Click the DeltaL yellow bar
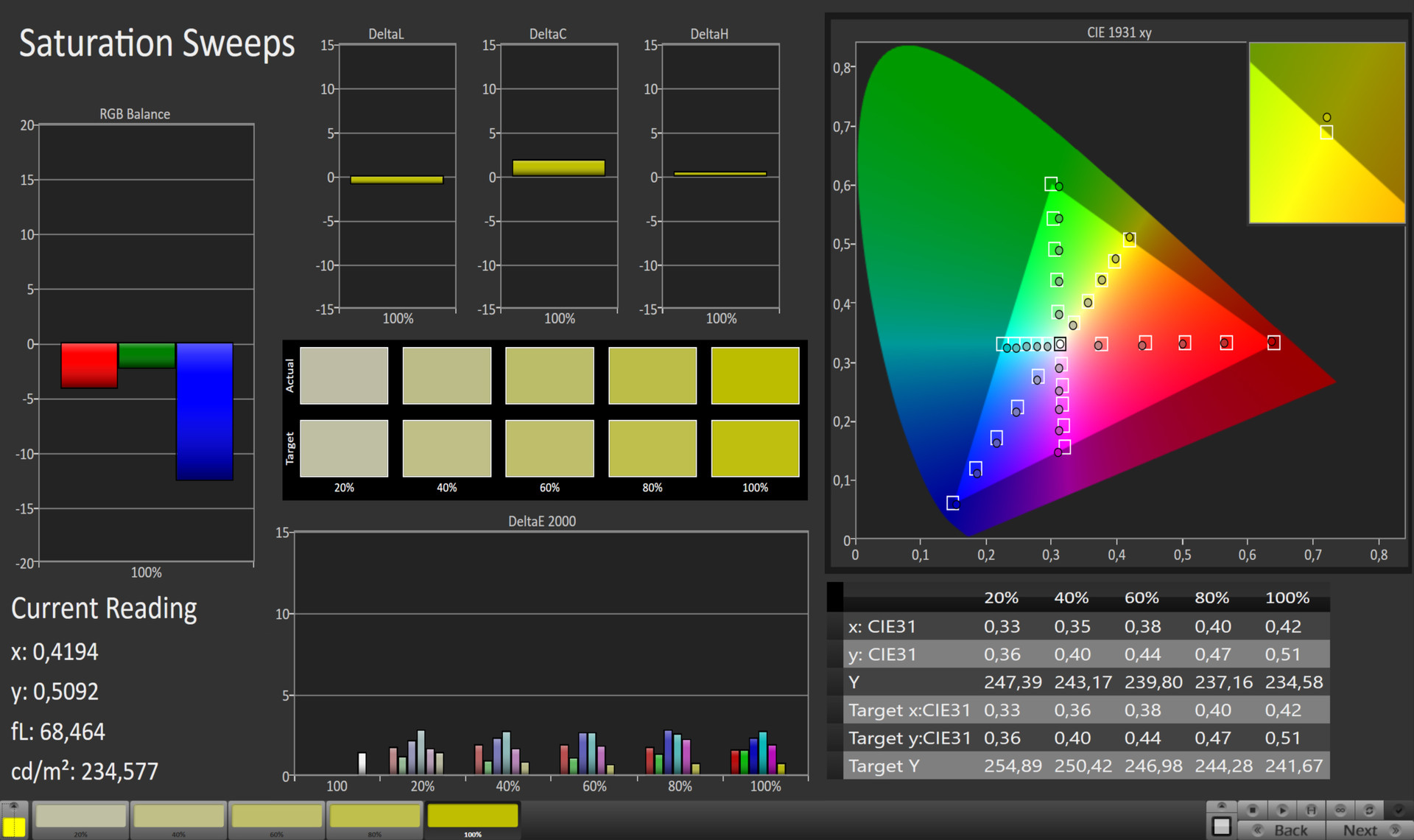Image resolution: width=1414 pixels, height=840 pixels. tap(397, 180)
